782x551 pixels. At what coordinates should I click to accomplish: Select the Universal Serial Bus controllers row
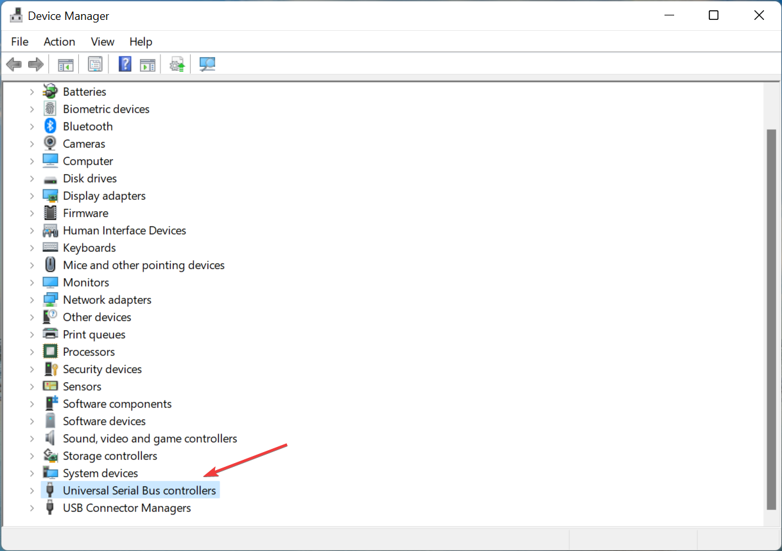click(x=130, y=491)
